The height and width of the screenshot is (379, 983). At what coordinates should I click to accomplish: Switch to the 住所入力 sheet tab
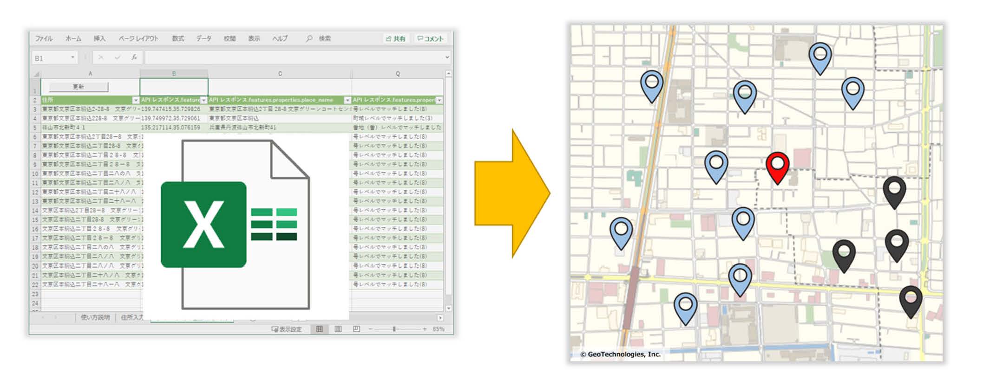(x=132, y=318)
